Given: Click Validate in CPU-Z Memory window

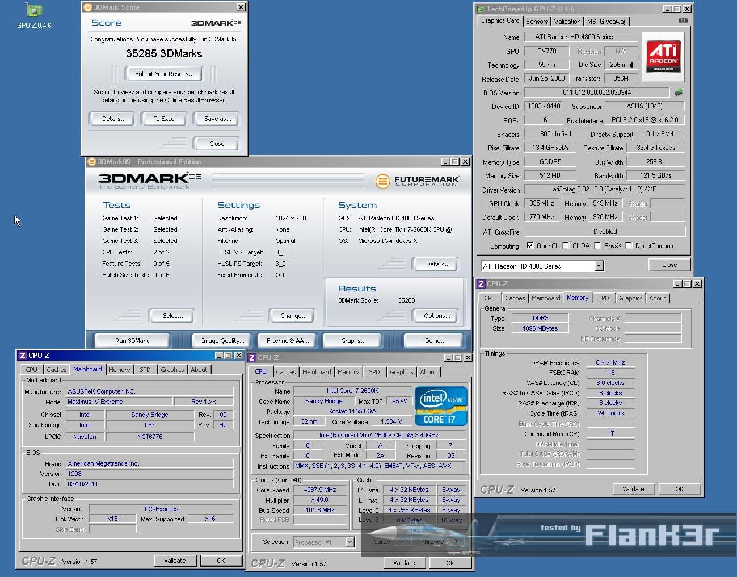Looking at the screenshot, I should click(633, 489).
